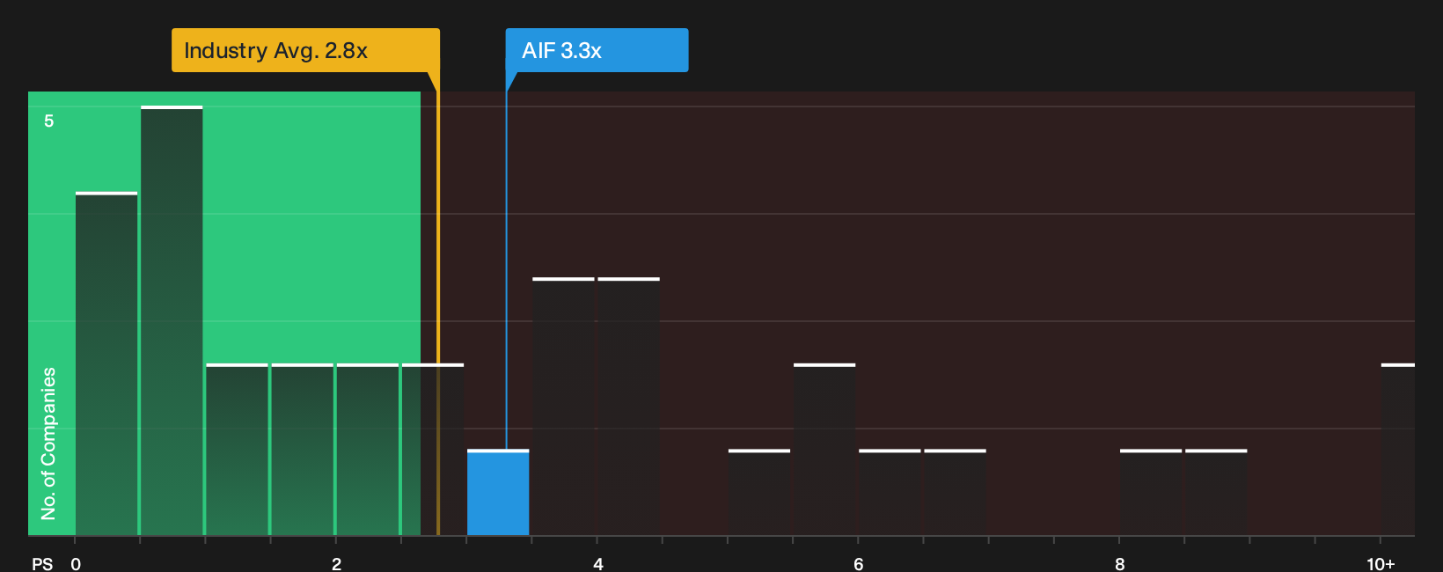Click the Industry Avg. 2.8x label
The height and width of the screenshot is (572, 1443).
pyautogui.click(x=305, y=50)
